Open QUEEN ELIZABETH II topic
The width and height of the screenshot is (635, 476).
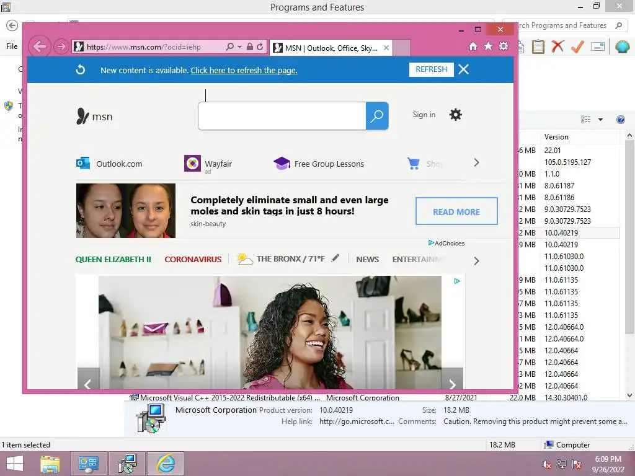tap(113, 260)
